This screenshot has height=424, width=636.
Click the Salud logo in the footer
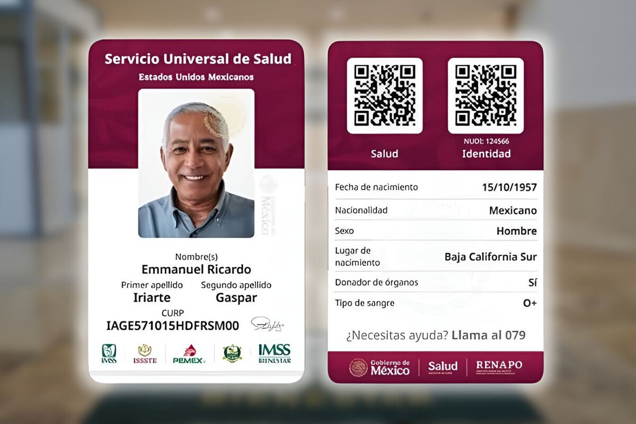[443, 367]
